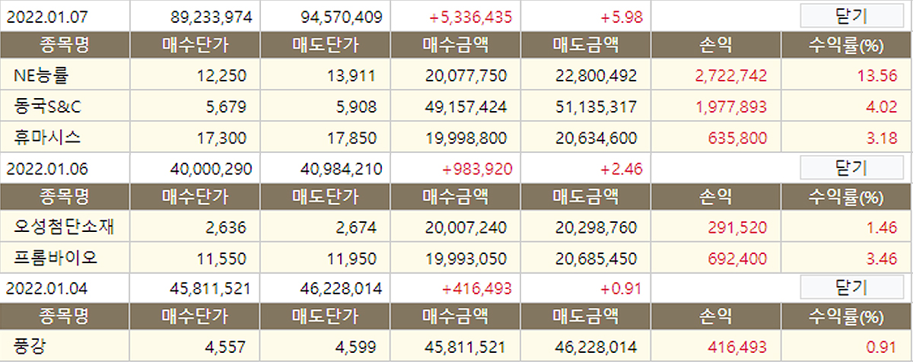Click 수익률(%) header in first table
Screen dimensions: 913x362
pyautogui.click(x=847, y=46)
